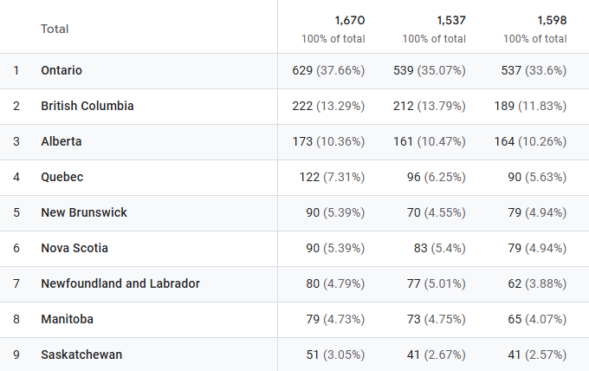Select the Quebec row label
Image resolution: width=589 pixels, height=371 pixels.
(x=62, y=177)
